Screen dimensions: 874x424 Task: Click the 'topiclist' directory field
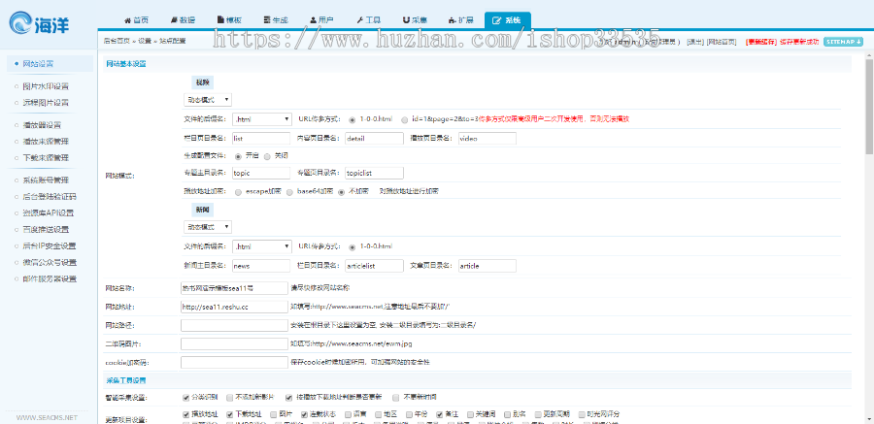click(x=374, y=174)
